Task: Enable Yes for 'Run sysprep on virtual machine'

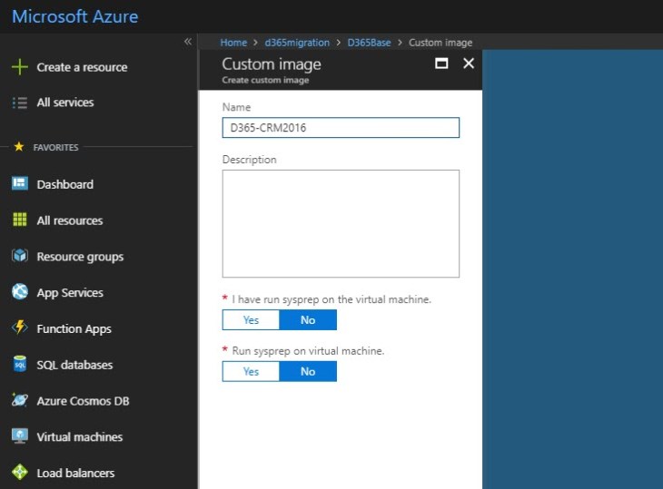Action: click(251, 371)
